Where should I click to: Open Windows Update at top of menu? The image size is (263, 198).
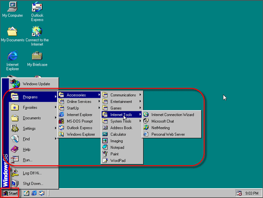(33, 84)
